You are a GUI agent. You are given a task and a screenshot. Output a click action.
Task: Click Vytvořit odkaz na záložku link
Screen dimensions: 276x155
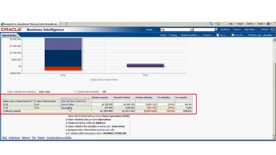coord(59,138)
